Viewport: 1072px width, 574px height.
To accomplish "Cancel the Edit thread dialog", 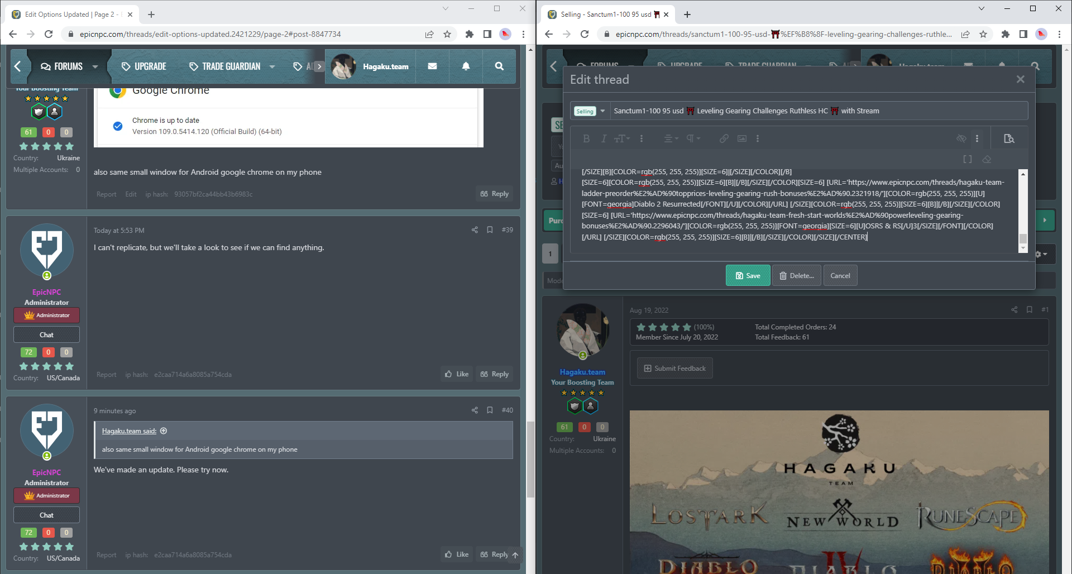I will click(840, 275).
